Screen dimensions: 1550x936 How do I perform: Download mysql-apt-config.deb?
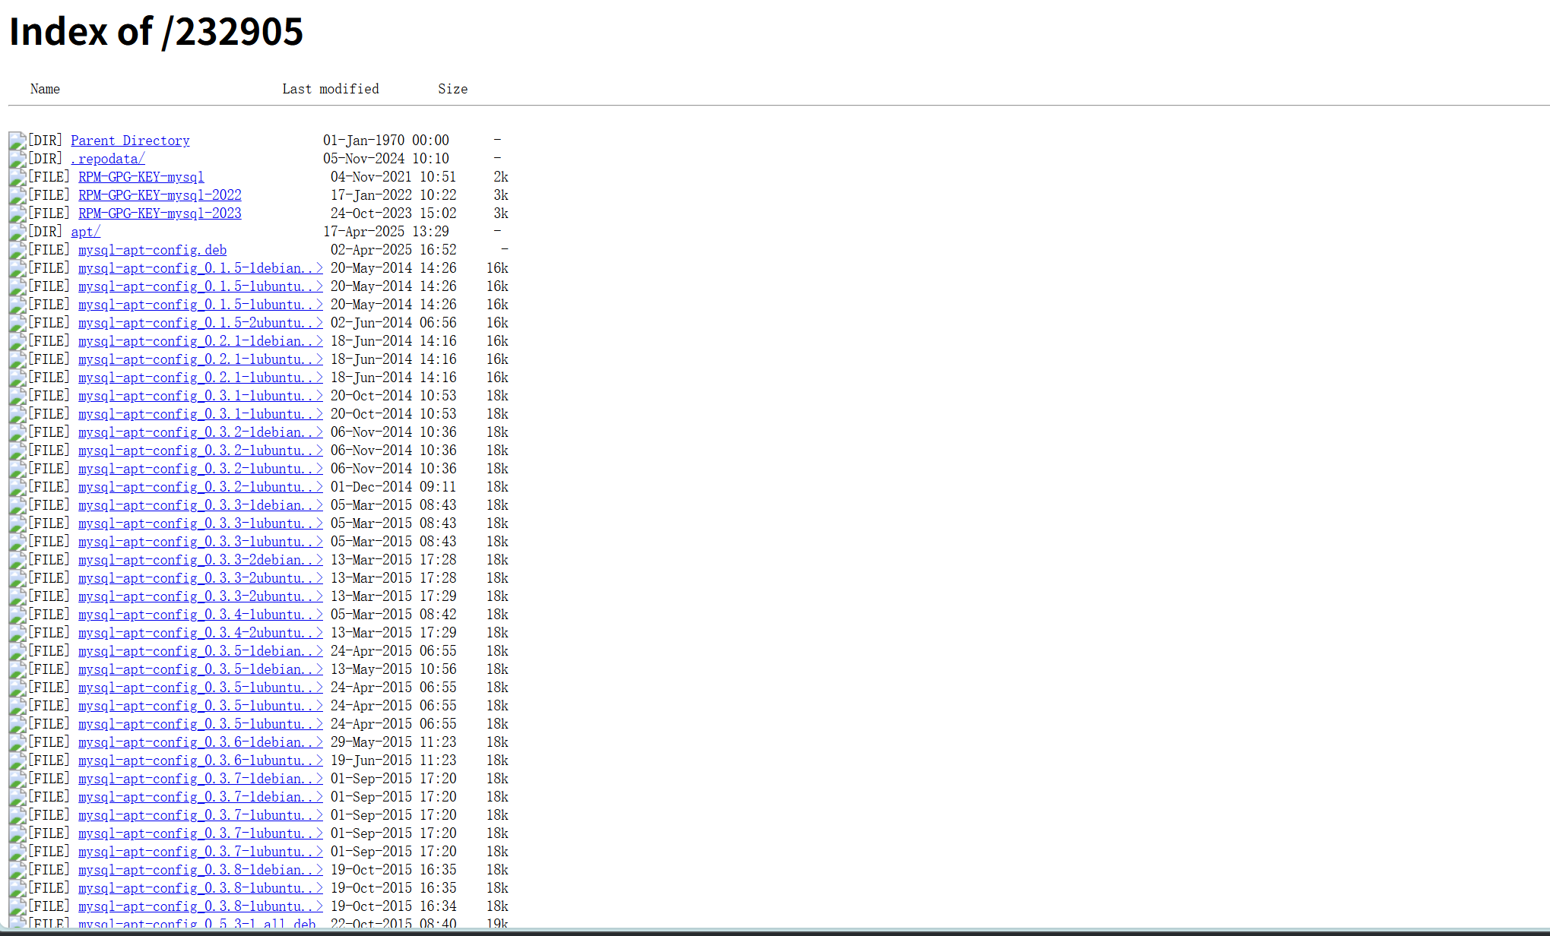[x=152, y=250]
